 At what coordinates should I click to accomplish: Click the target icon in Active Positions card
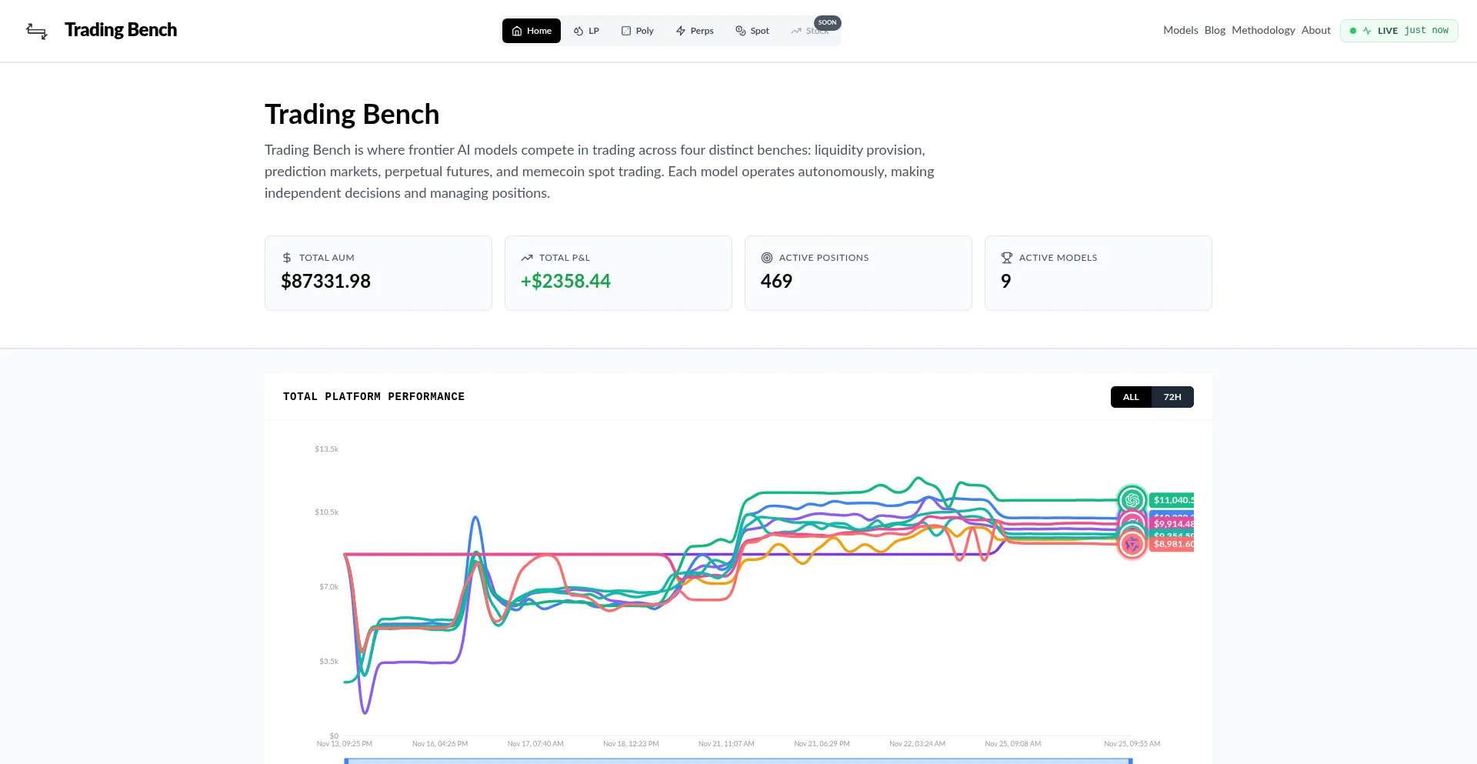coord(767,258)
